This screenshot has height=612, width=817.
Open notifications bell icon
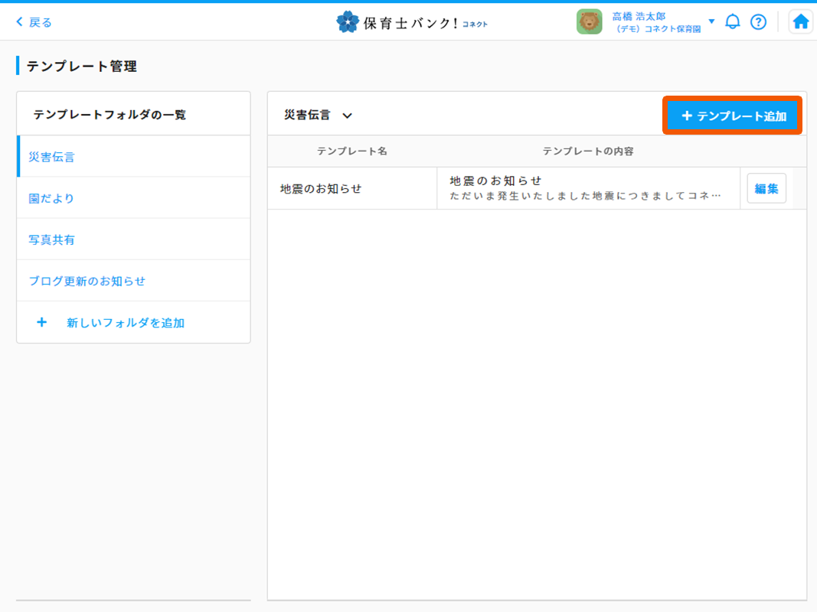(733, 22)
